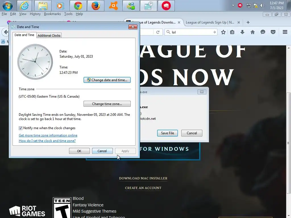Open Firefox Bookmarks menu
Viewport: 291px width, 218px height.
pos(52,14)
